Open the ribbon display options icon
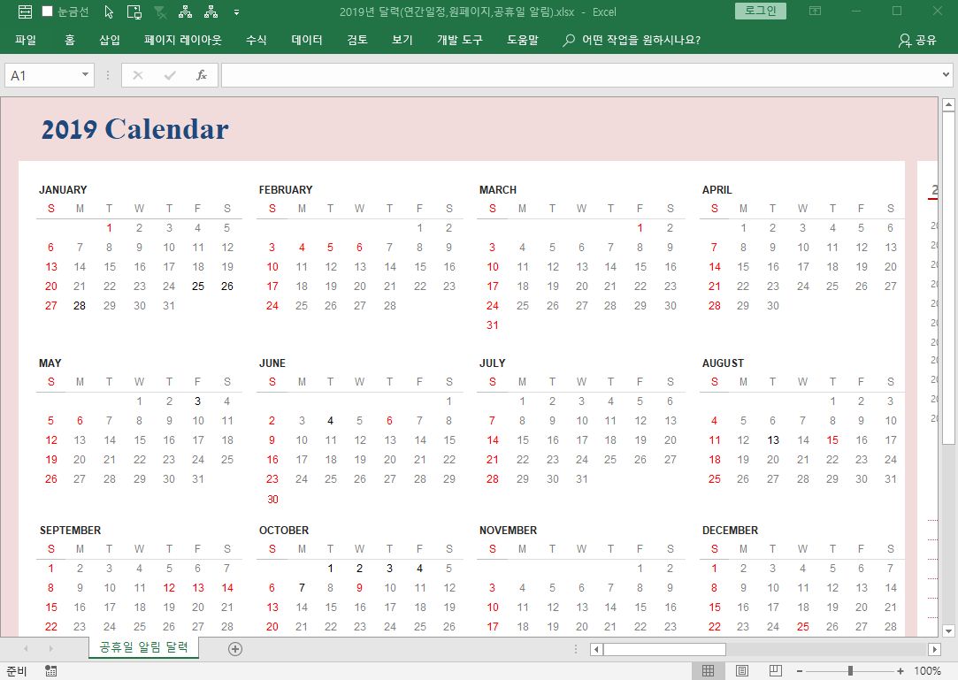The height and width of the screenshot is (680, 958). (x=815, y=11)
